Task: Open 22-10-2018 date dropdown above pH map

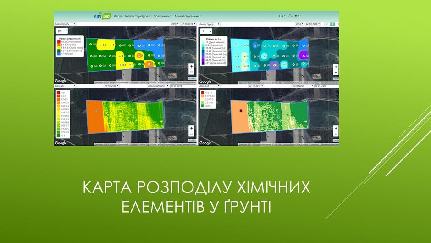Action: [x=188, y=24]
